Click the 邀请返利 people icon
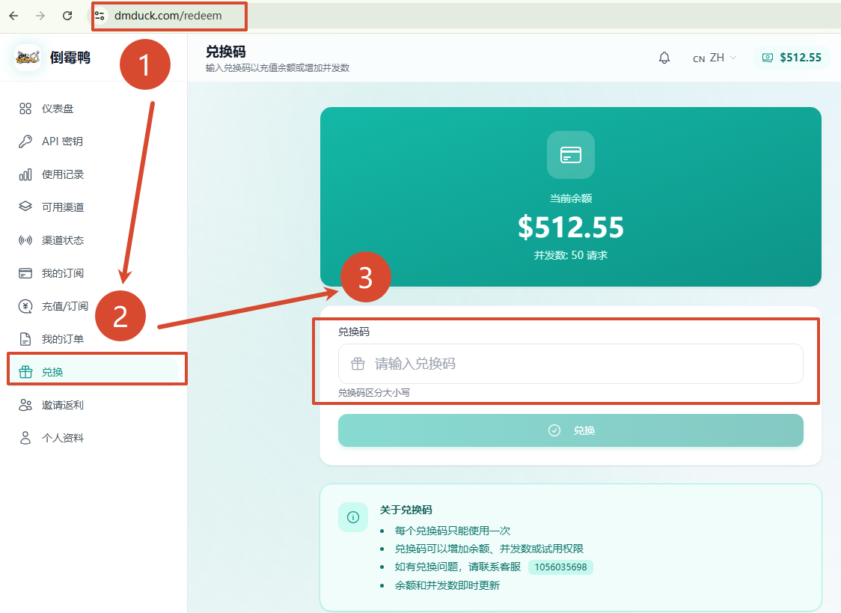This screenshot has width=841, height=613. coord(25,405)
